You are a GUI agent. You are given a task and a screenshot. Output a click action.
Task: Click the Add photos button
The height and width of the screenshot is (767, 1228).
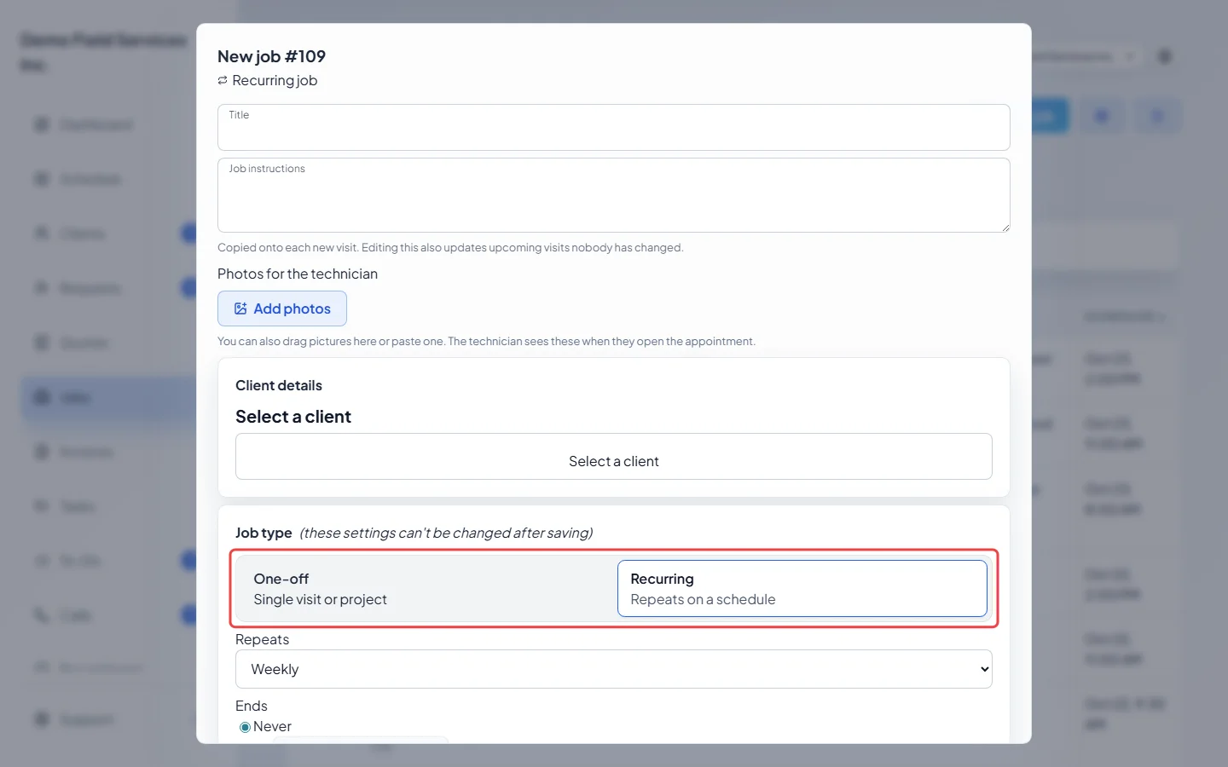(x=282, y=309)
